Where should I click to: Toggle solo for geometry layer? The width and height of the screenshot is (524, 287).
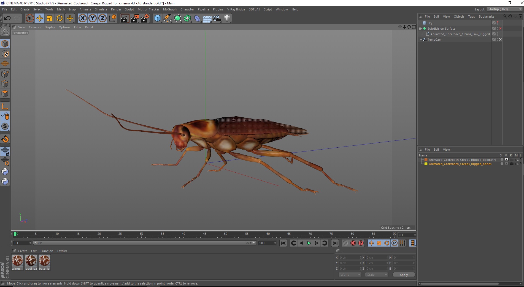tap(502, 160)
